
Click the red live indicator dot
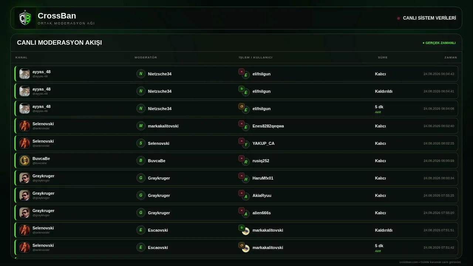coord(398,18)
